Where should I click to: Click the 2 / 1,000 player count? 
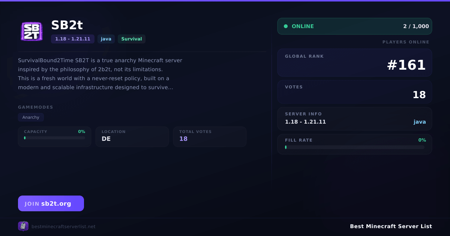click(x=416, y=26)
